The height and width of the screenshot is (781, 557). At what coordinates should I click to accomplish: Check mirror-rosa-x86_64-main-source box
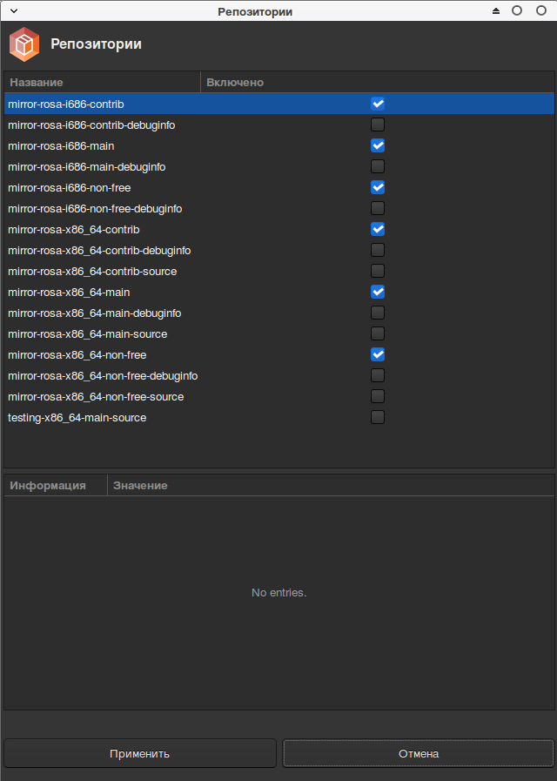(378, 333)
